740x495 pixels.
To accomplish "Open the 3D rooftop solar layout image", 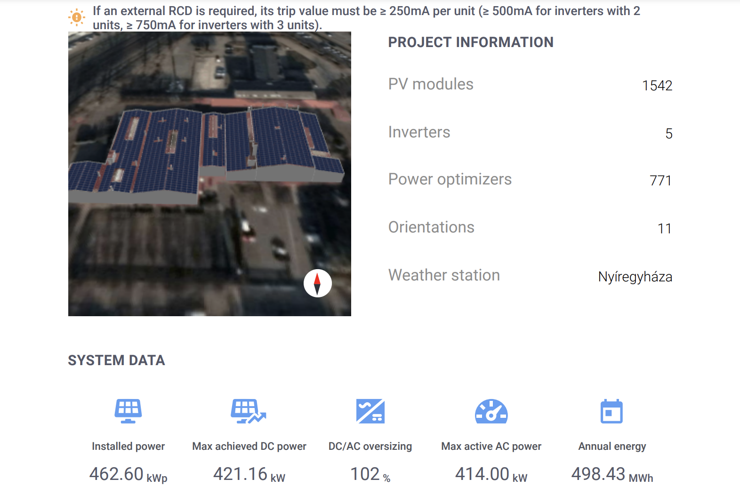I will (209, 174).
